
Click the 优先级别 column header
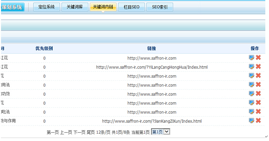pyautogui.click(x=44, y=49)
